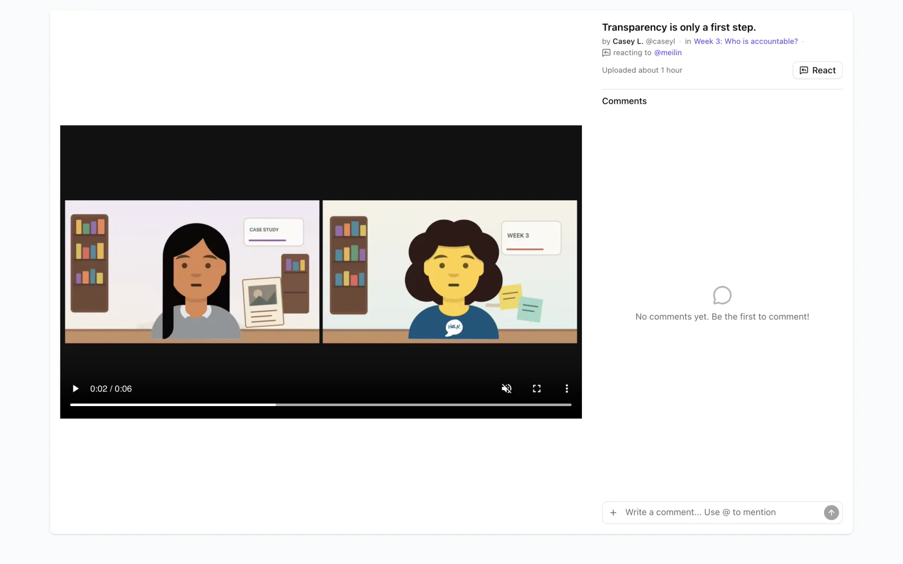Click the video time 0:02 / 0:06

point(111,389)
